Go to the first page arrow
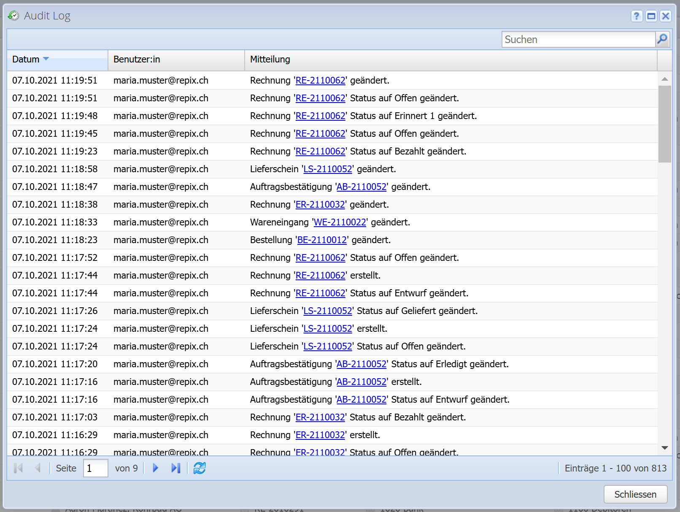The height and width of the screenshot is (512, 680). pos(18,468)
